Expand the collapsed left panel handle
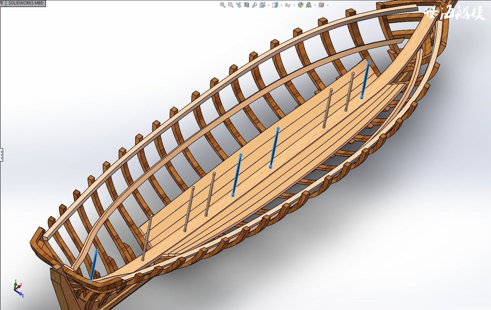The width and height of the screenshot is (491, 310). [x=1, y=155]
